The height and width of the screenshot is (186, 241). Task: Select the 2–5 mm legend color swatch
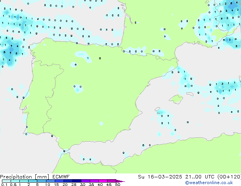(x=33, y=181)
